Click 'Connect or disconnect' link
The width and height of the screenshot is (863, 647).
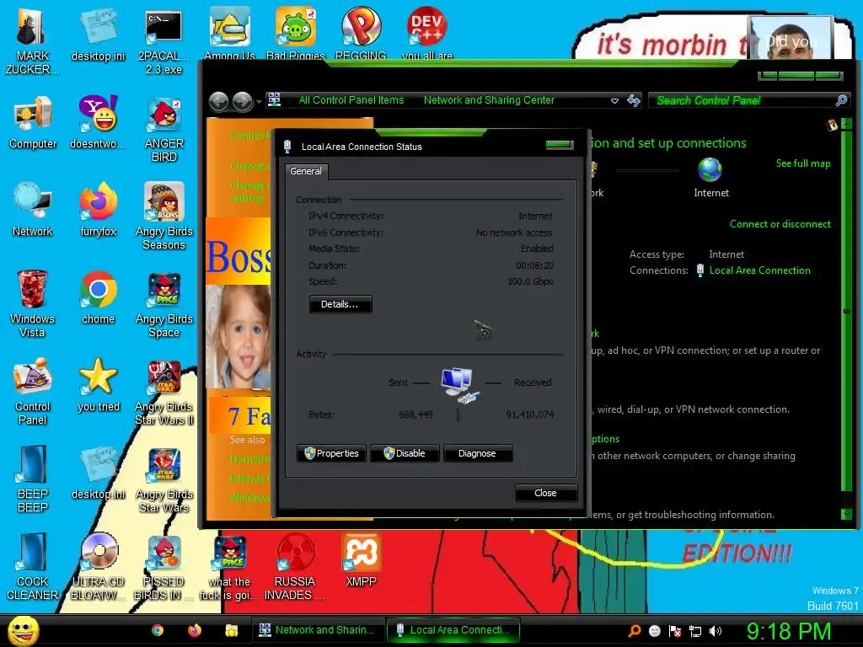coord(780,224)
